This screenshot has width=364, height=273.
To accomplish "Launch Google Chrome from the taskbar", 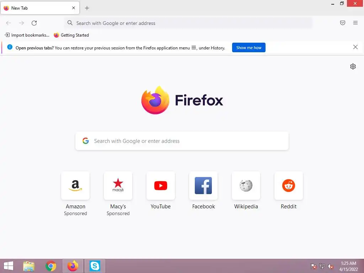I will [51, 266].
